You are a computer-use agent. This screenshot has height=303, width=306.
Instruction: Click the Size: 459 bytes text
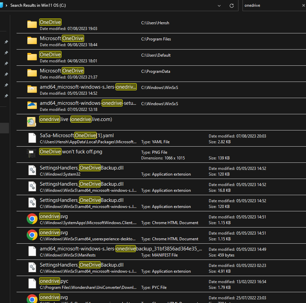(222, 255)
